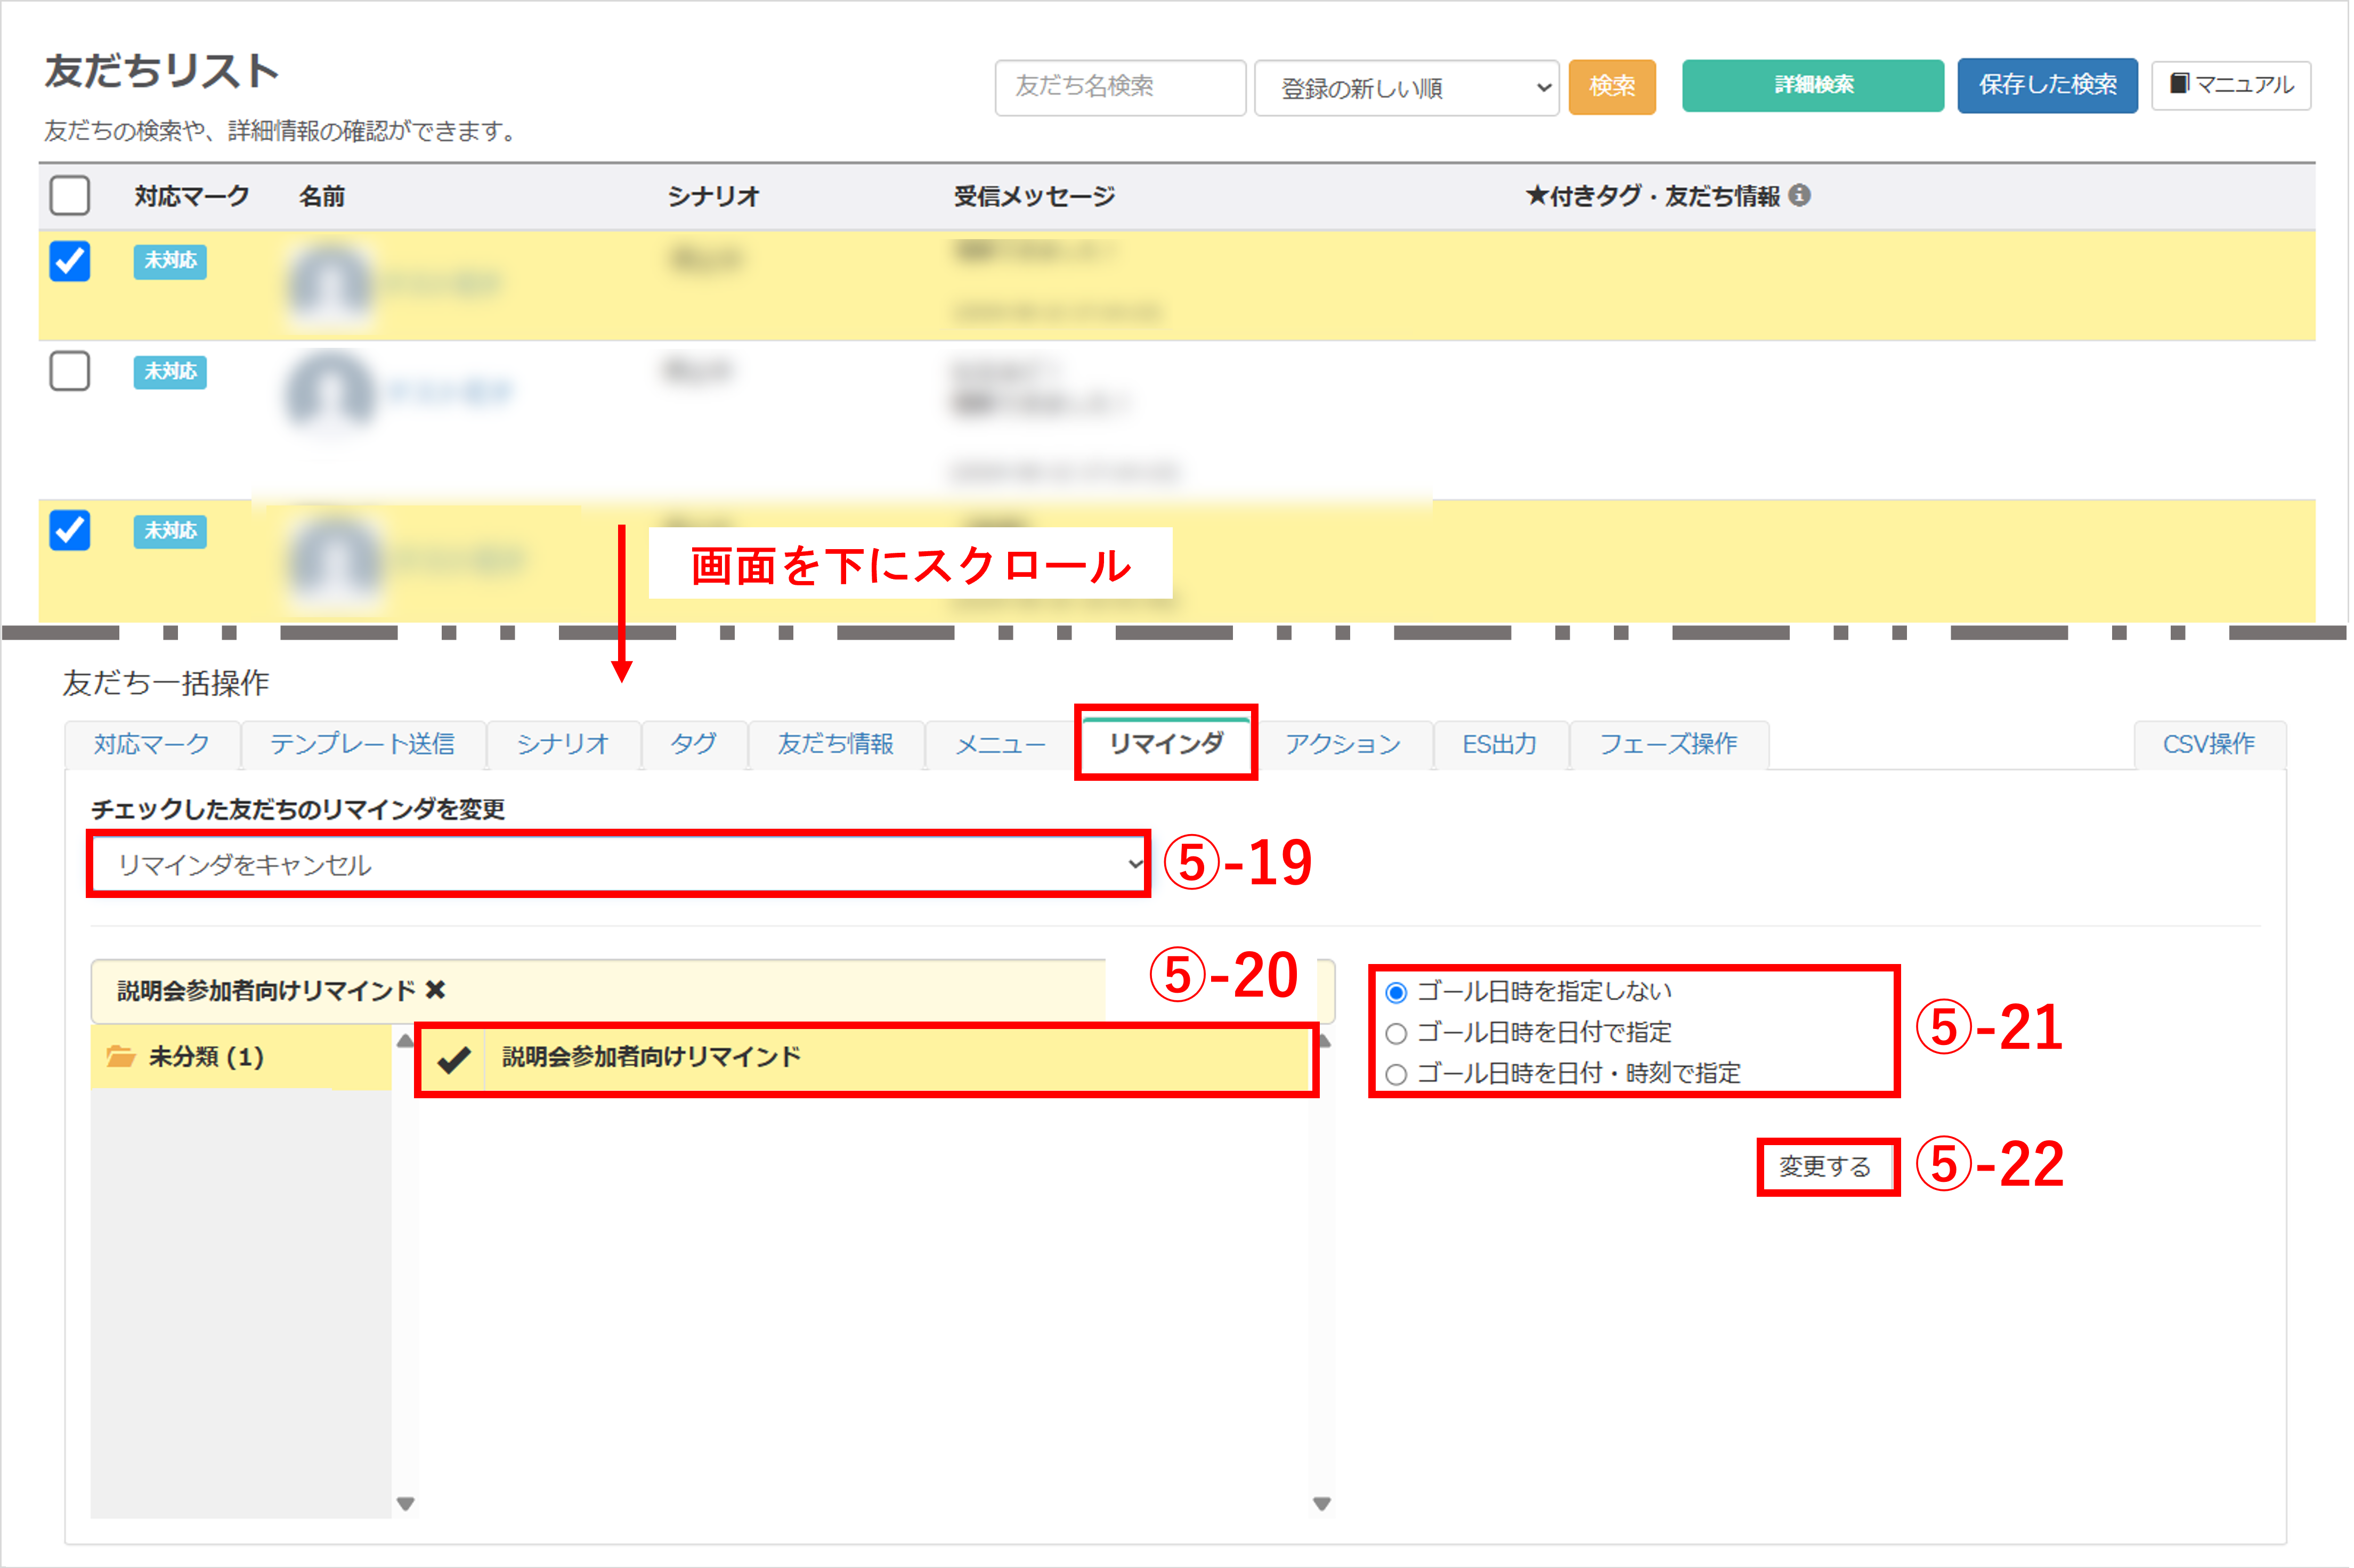
Task: Open the マニュアル book icon button
Action: click(x=2230, y=85)
